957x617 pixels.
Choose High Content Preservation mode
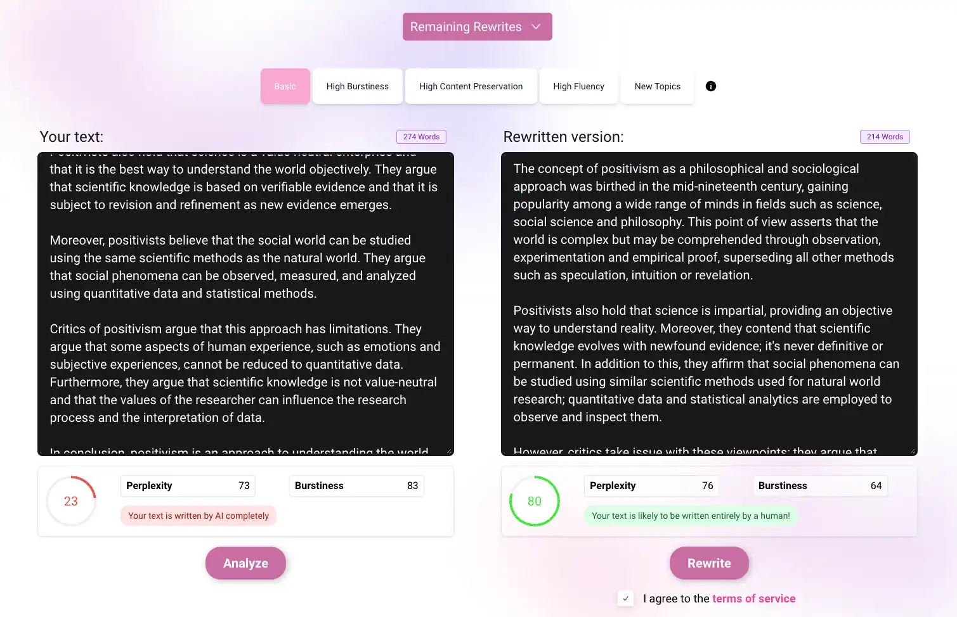[x=471, y=86]
